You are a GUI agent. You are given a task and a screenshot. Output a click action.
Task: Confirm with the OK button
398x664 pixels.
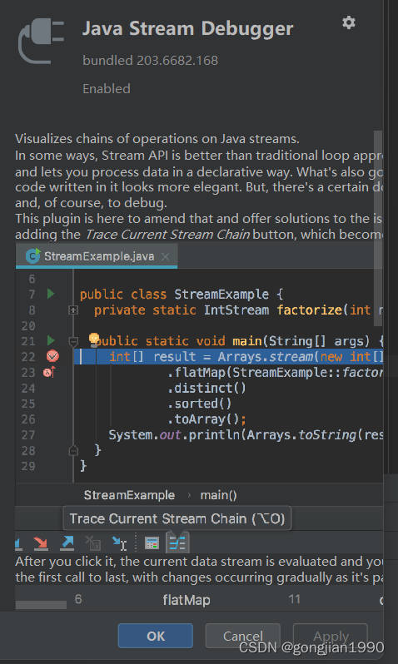click(x=156, y=636)
